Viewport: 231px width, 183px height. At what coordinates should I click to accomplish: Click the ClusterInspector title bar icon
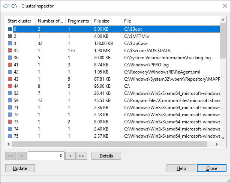(x=6, y=6)
